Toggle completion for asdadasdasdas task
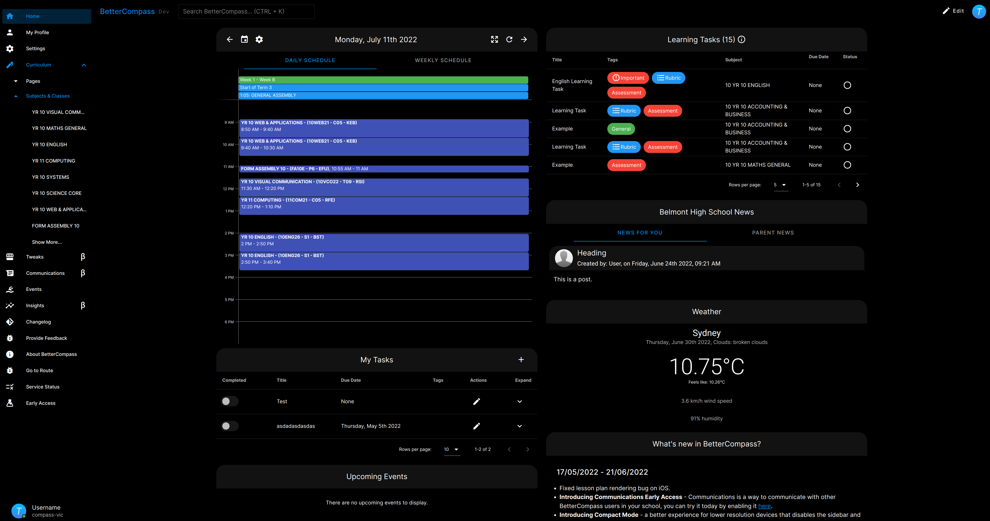The width and height of the screenshot is (990, 521). [x=230, y=426]
